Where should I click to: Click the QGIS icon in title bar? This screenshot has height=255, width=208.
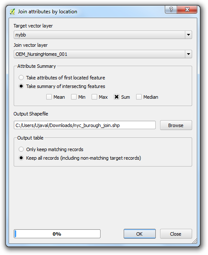pos(12,12)
